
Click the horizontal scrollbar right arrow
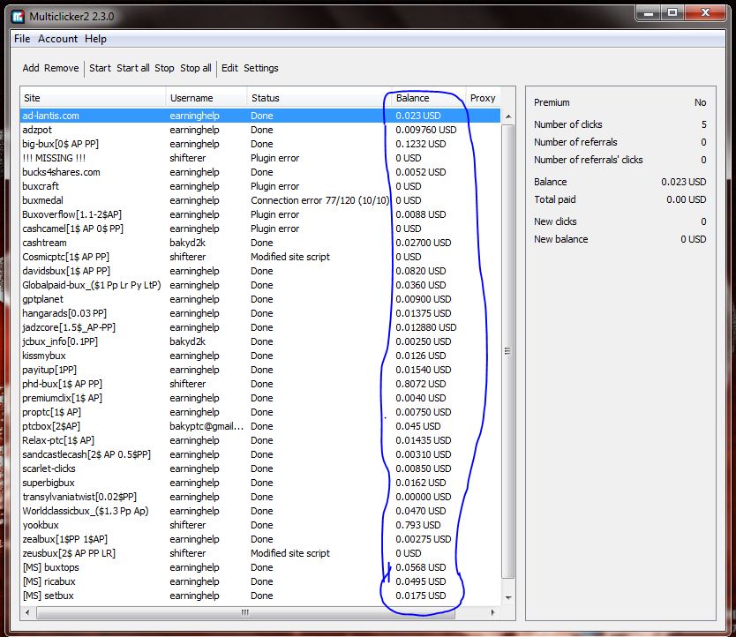click(492, 612)
